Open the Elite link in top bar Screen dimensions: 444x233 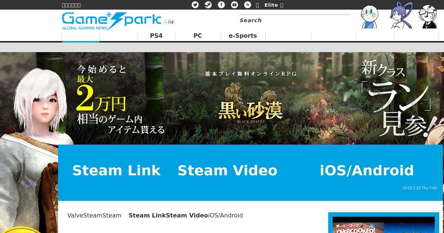271,5
